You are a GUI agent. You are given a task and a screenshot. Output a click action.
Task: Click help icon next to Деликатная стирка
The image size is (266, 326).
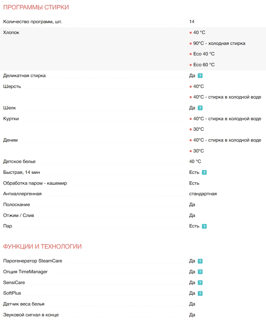click(200, 76)
